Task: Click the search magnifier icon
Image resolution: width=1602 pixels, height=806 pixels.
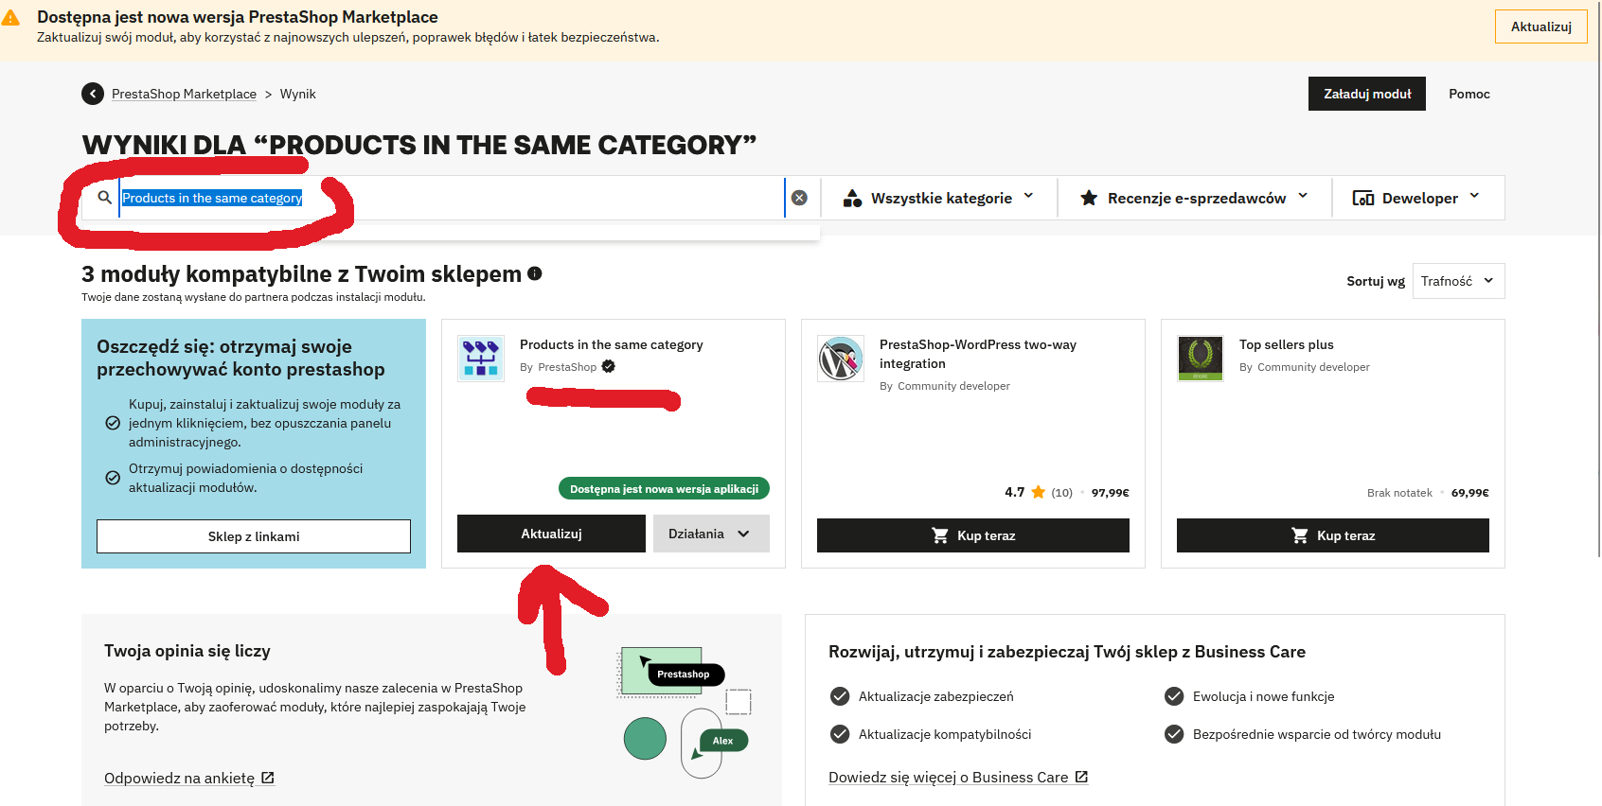Action: [x=104, y=198]
